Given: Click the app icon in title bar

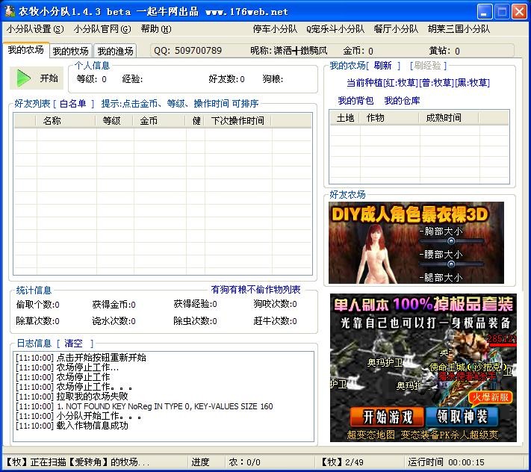Looking at the screenshot, I should click(10, 11).
